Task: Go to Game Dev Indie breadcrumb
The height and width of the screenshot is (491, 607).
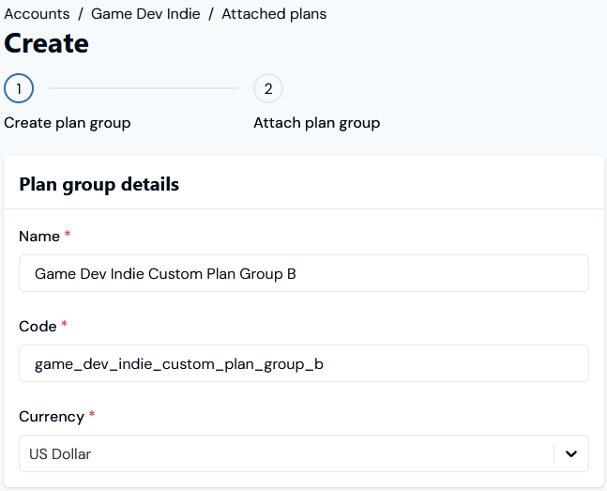Action: (x=145, y=14)
